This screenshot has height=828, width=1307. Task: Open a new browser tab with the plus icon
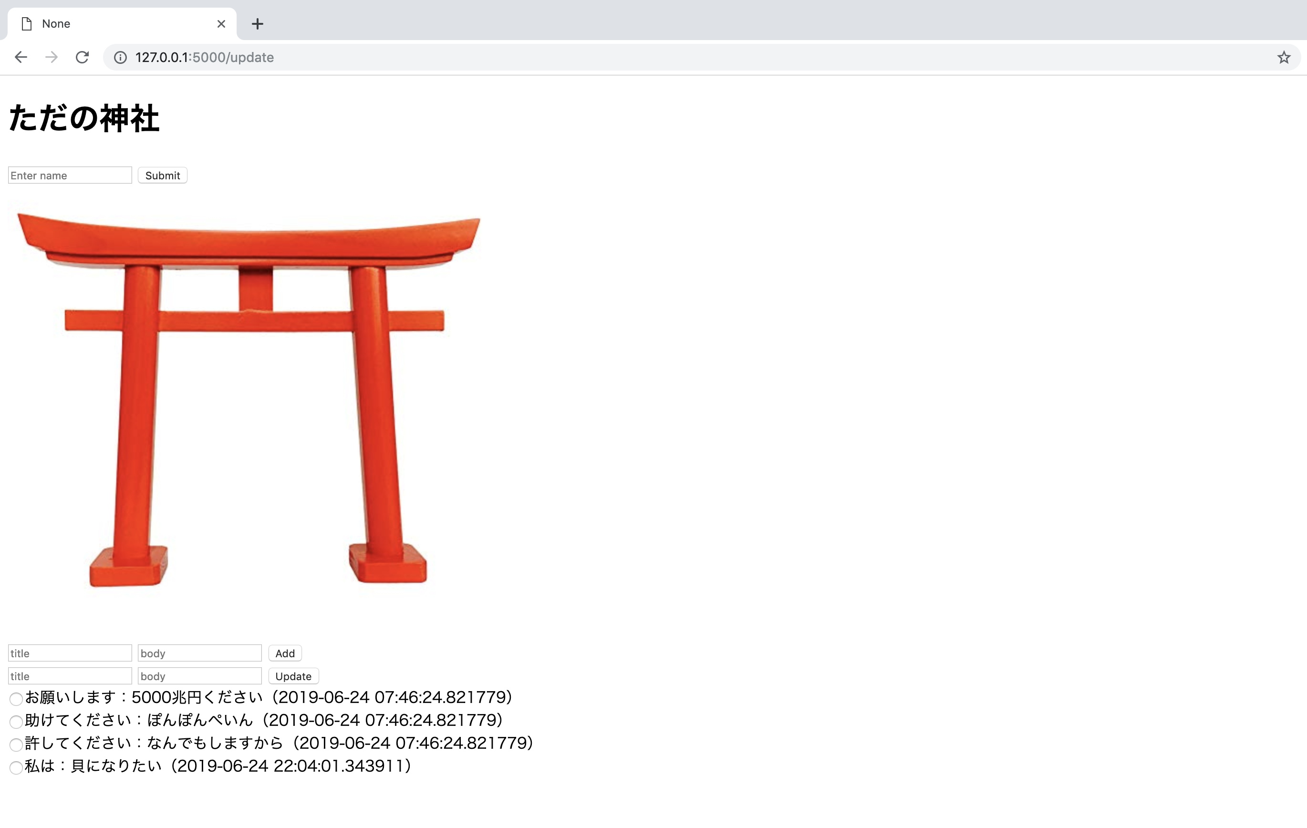click(x=257, y=23)
